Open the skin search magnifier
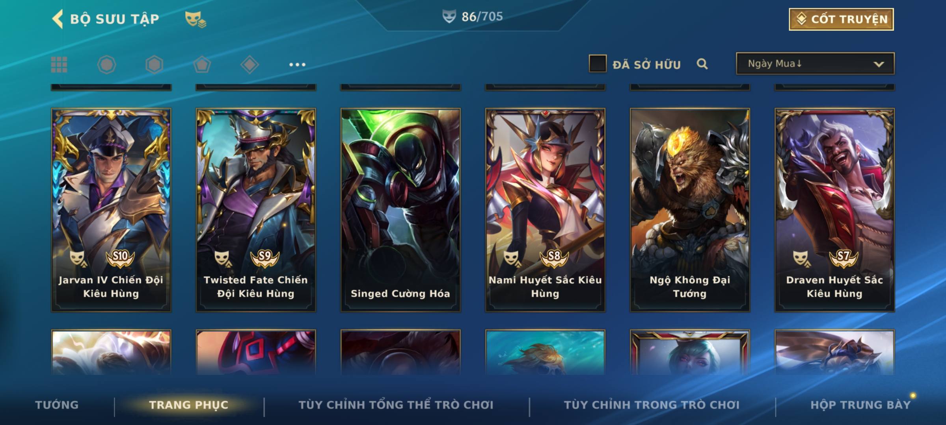The image size is (946, 425). click(702, 64)
